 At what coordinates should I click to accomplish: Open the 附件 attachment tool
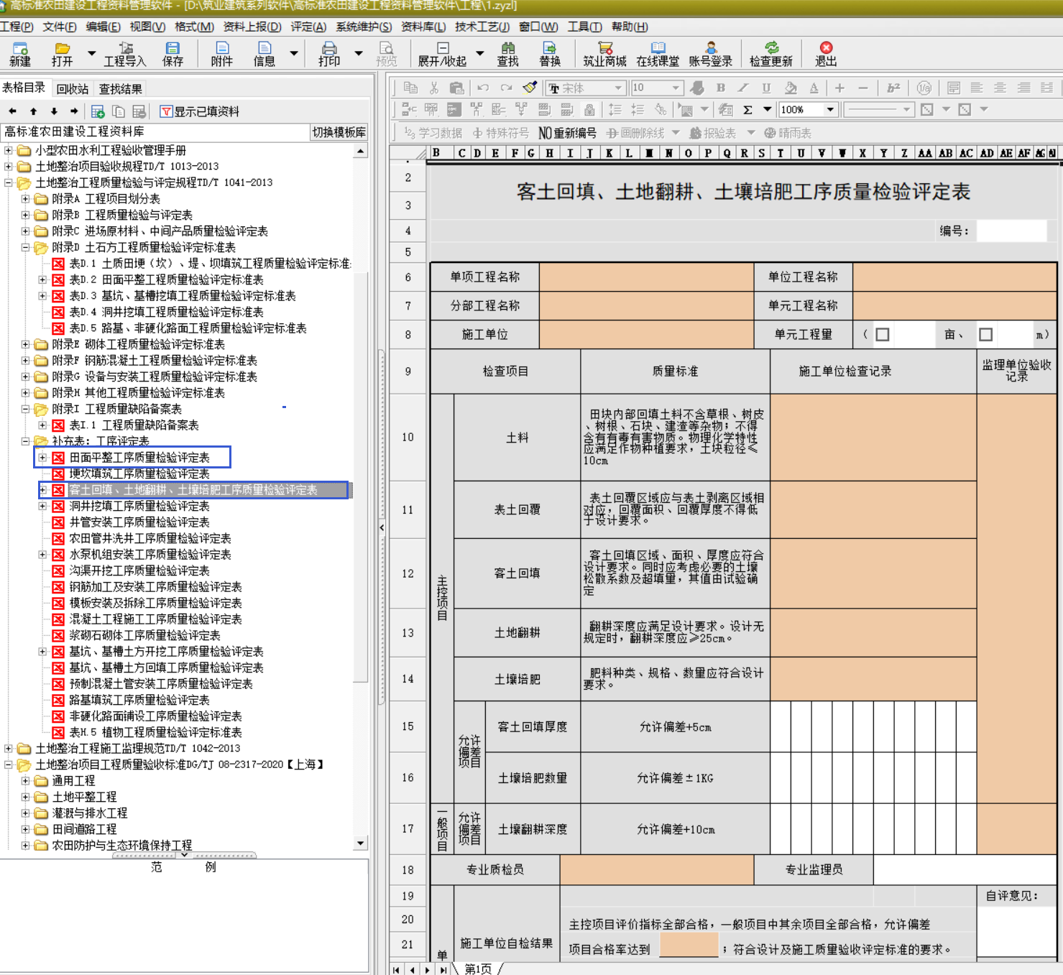(x=221, y=54)
